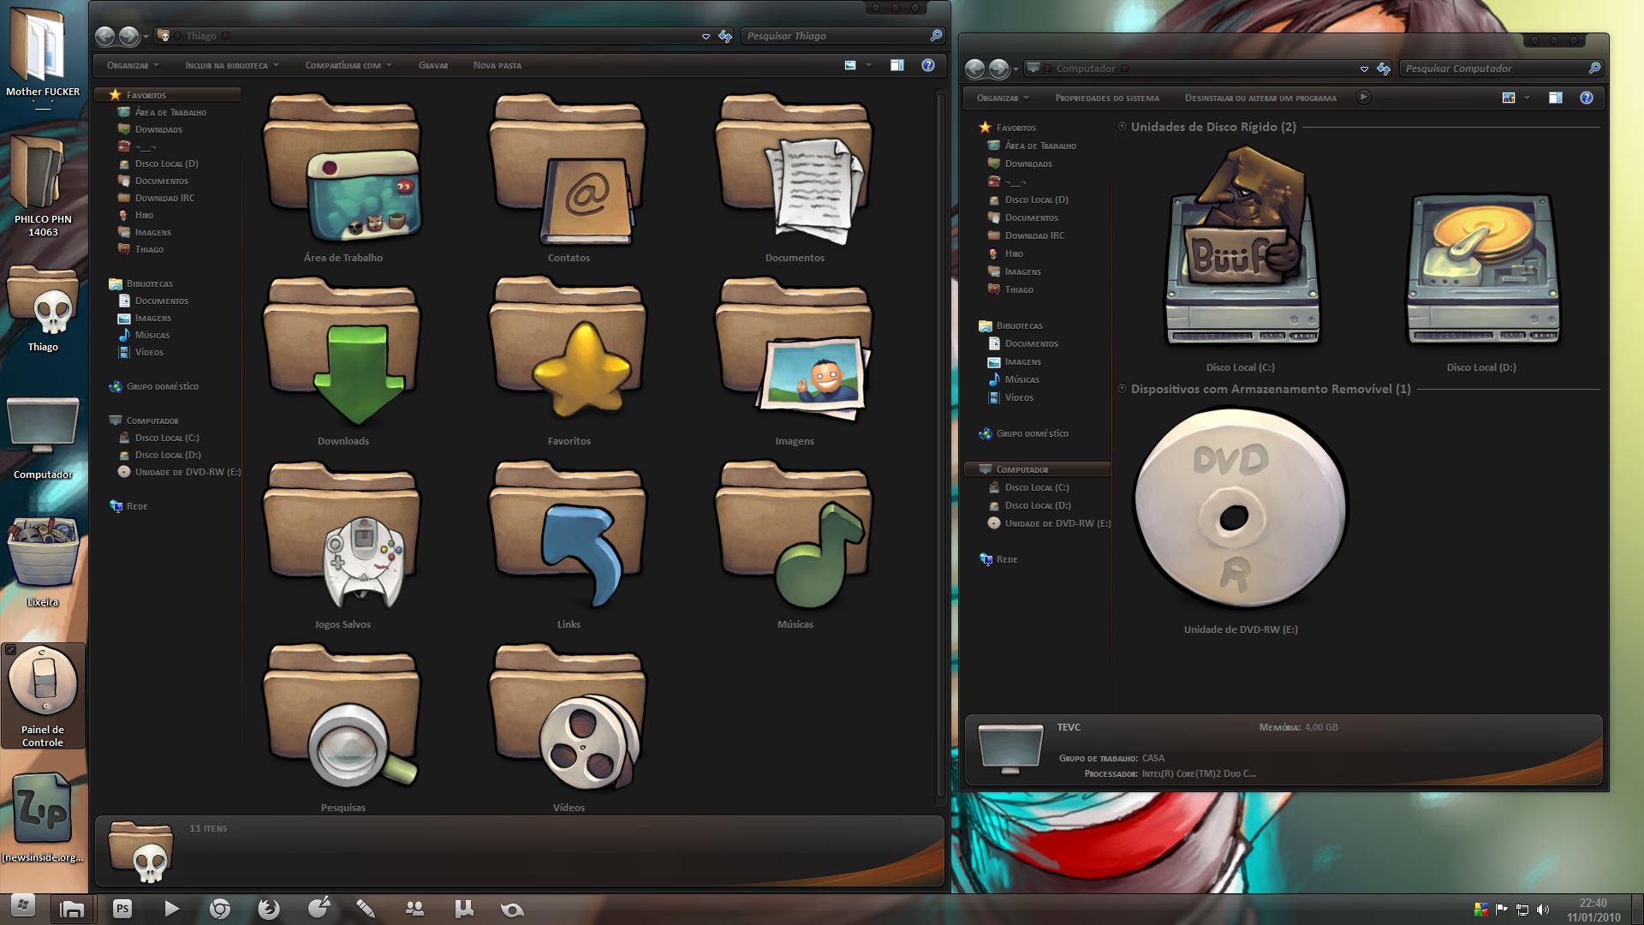
Task: Expand the Unidades de Disco Rígido section
Action: coord(1119,127)
